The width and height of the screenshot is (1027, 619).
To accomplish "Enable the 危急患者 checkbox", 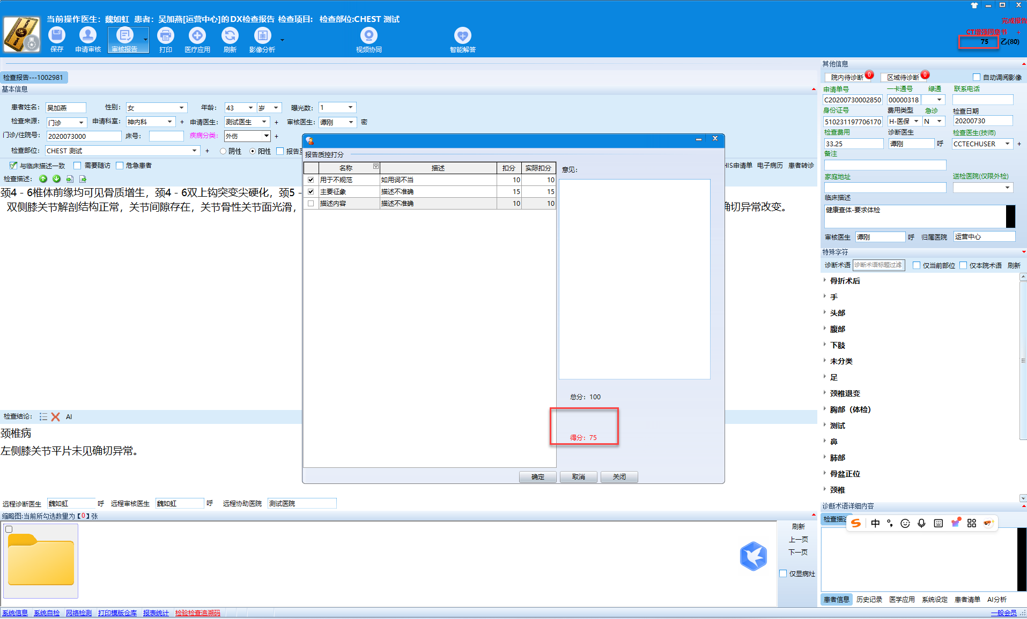I will [120, 166].
